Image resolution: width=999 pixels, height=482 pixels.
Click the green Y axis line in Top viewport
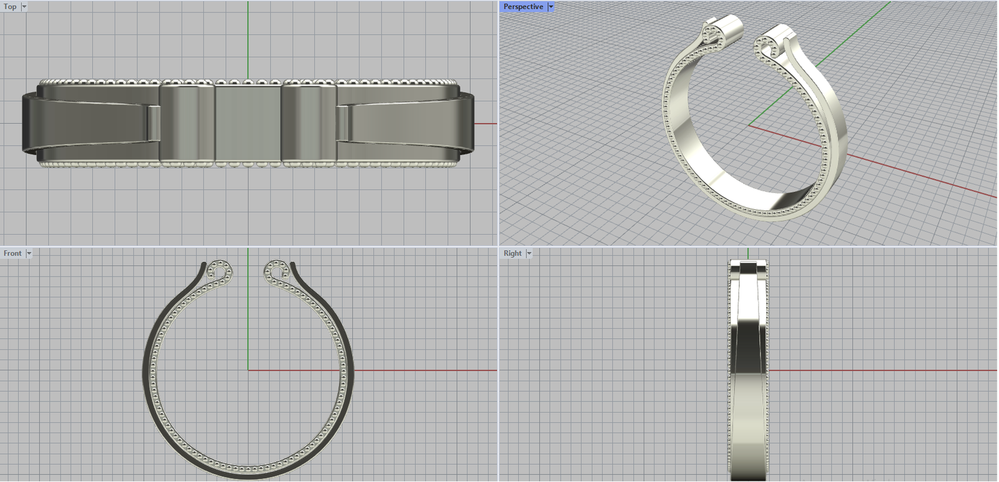coord(248,37)
